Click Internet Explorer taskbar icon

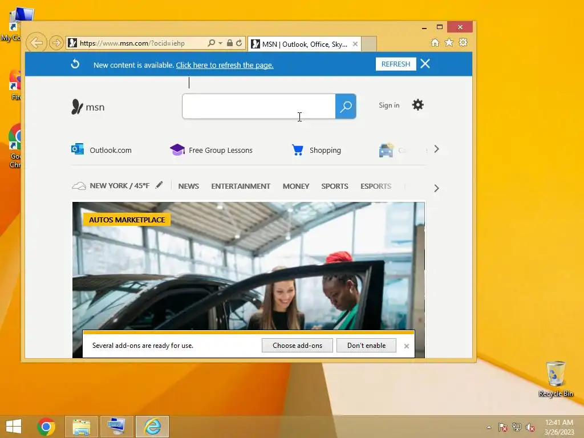[x=152, y=427]
